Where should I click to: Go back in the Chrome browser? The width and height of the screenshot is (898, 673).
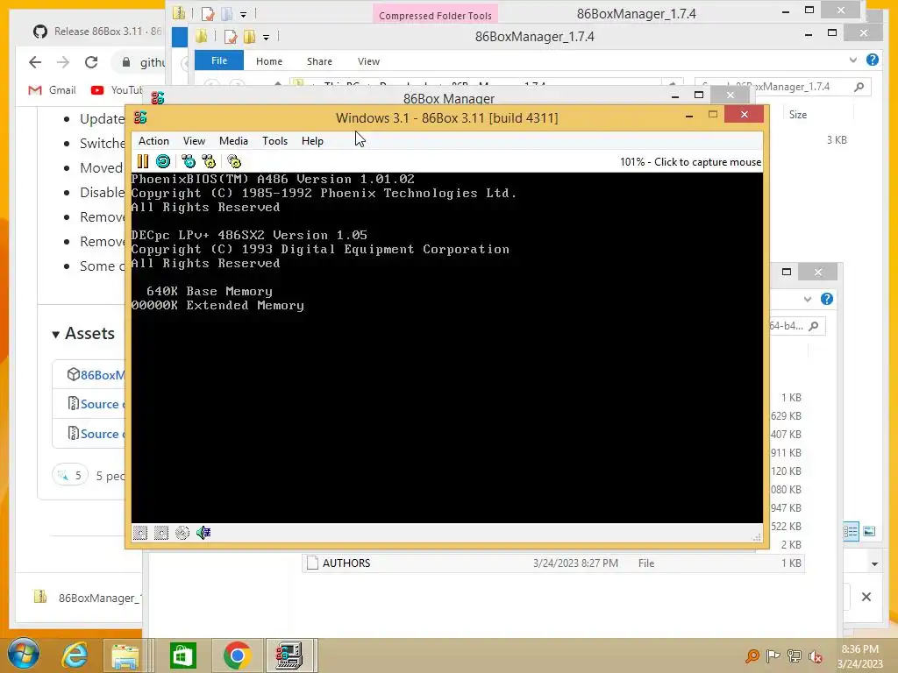tap(35, 62)
